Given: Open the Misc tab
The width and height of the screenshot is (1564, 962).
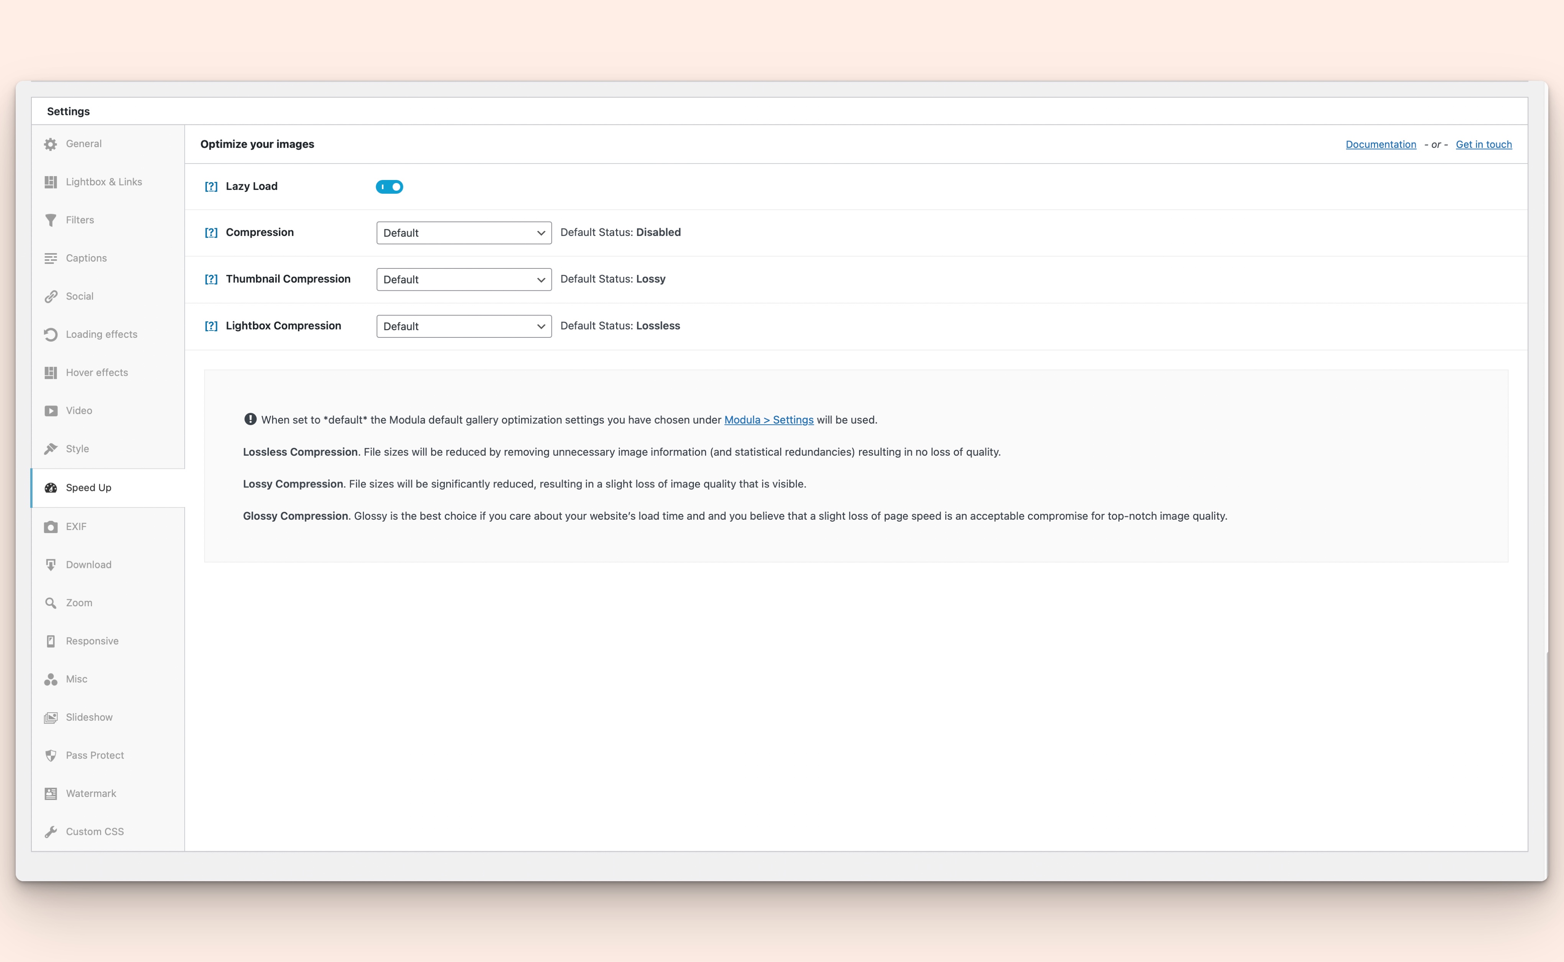Looking at the screenshot, I should click(x=108, y=679).
